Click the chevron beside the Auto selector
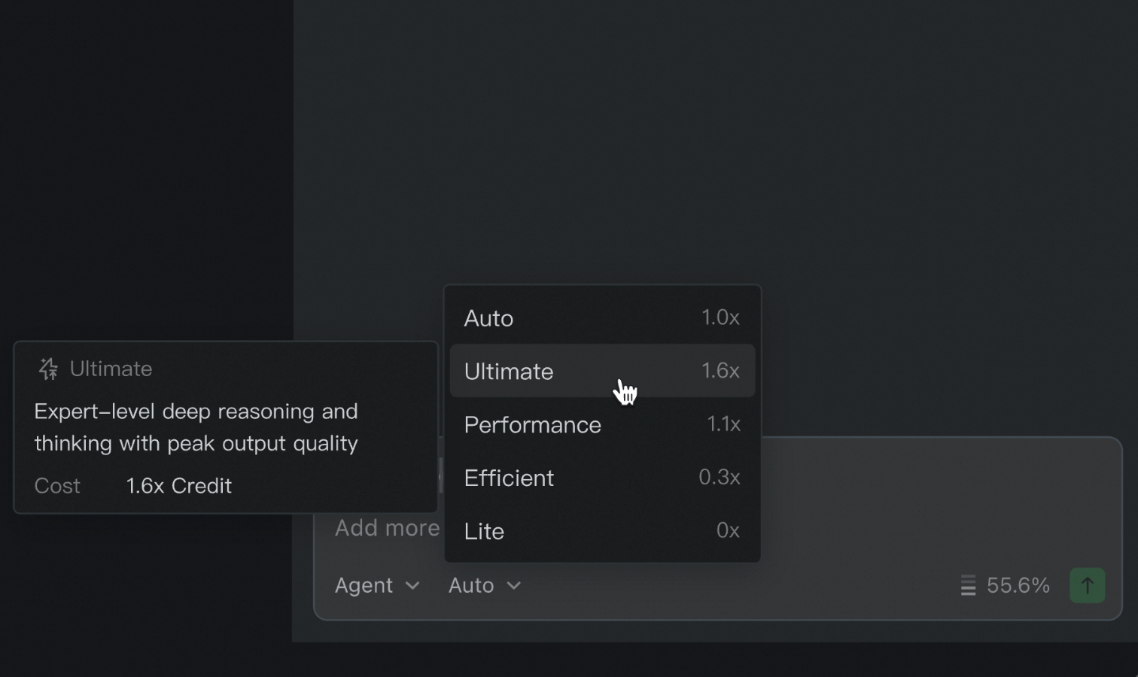 pos(514,585)
